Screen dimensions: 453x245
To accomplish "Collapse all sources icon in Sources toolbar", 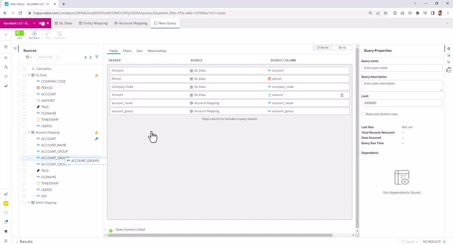I will tap(91, 57).
